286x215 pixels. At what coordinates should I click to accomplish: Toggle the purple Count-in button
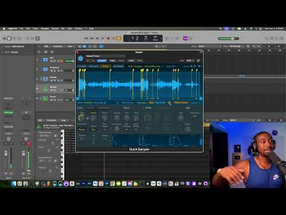coord(185,38)
